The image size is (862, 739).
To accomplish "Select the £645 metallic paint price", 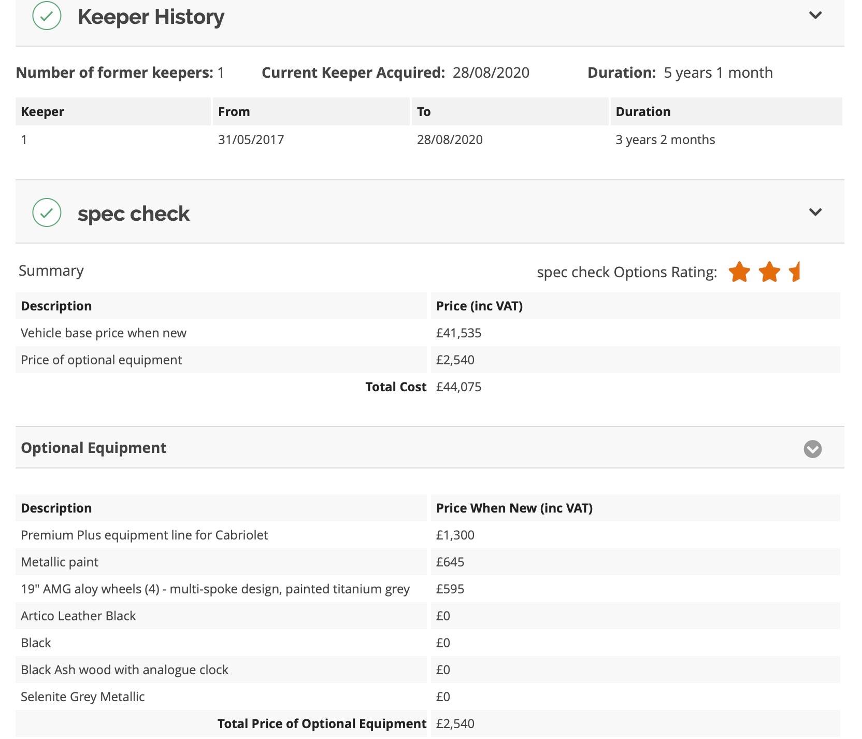I will click(x=450, y=562).
